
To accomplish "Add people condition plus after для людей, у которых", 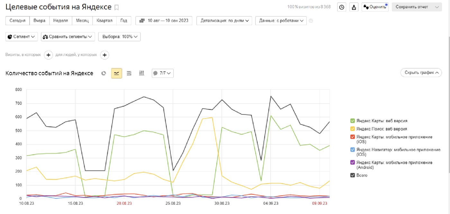I will click(104, 55).
